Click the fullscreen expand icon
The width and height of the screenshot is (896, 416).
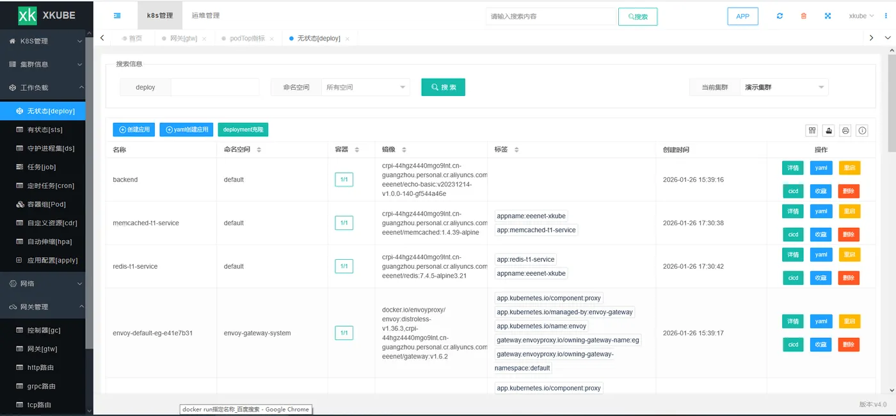tap(828, 16)
